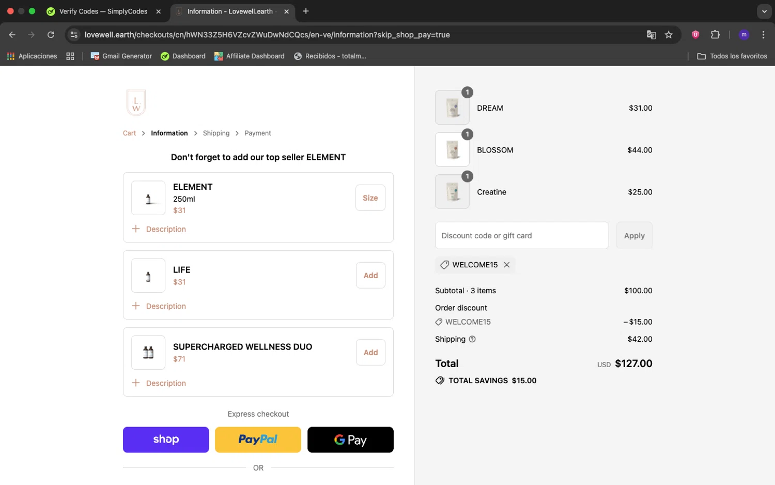
Task: Select the Payment breadcrumb step
Action: click(258, 133)
